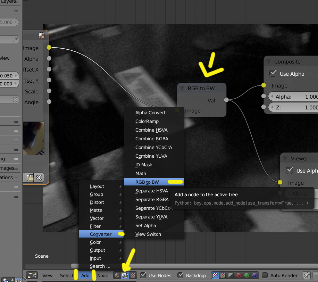The image size is (318, 282).
Task: Choose RGB to BW from Converter menu
Action: [154, 182]
